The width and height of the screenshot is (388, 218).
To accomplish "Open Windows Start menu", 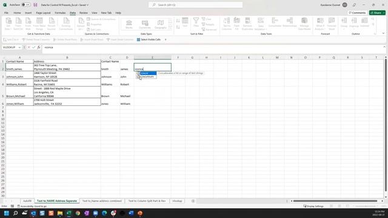I will coord(7,213).
